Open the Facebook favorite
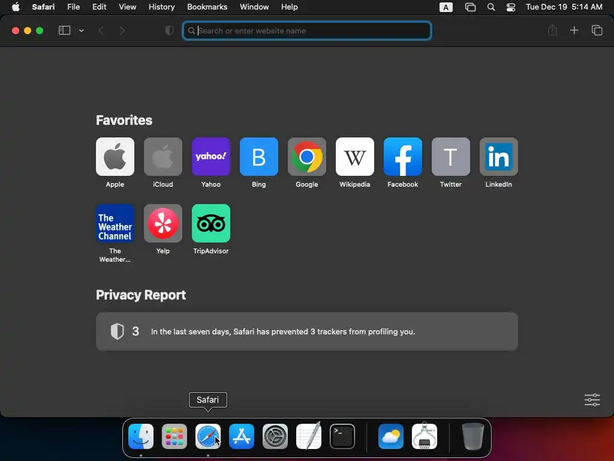The height and width of the screenshot is (461, 614). coord(402,157)
